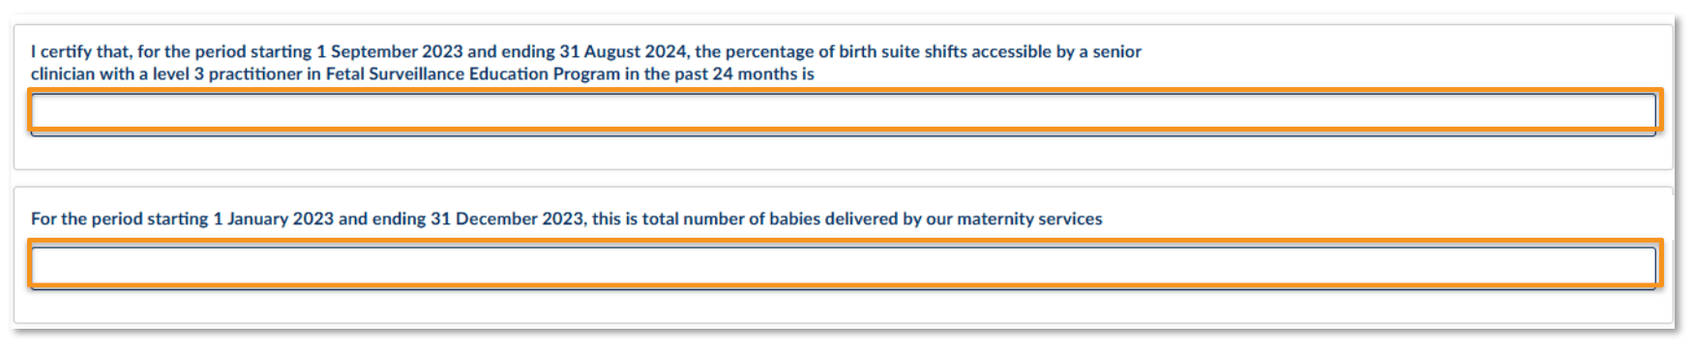
Task: Focus the total babies delivered input field
Action: coord(844,267)
